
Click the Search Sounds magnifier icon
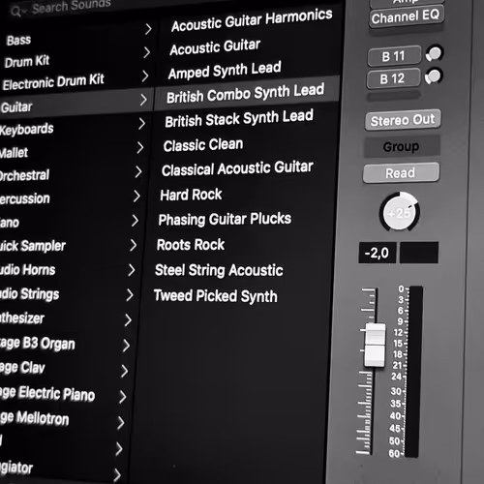coord(15,12)
